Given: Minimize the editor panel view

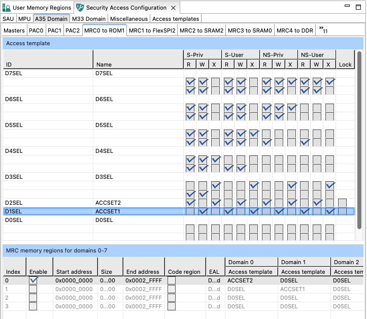Looking at the screenshot, I should tap(347, 6).
